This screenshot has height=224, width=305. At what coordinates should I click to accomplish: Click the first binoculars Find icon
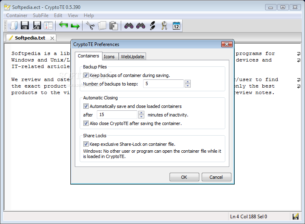tap(129, 26)
